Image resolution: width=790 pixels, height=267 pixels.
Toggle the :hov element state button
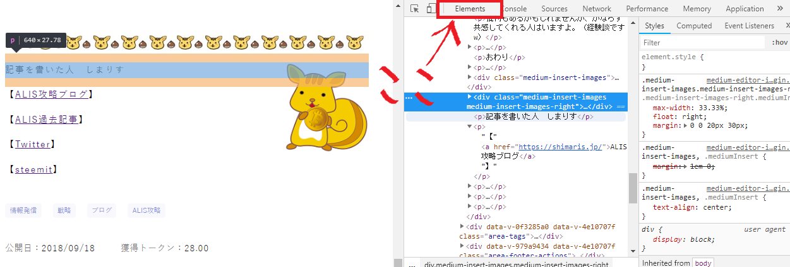tap(779, 43)
